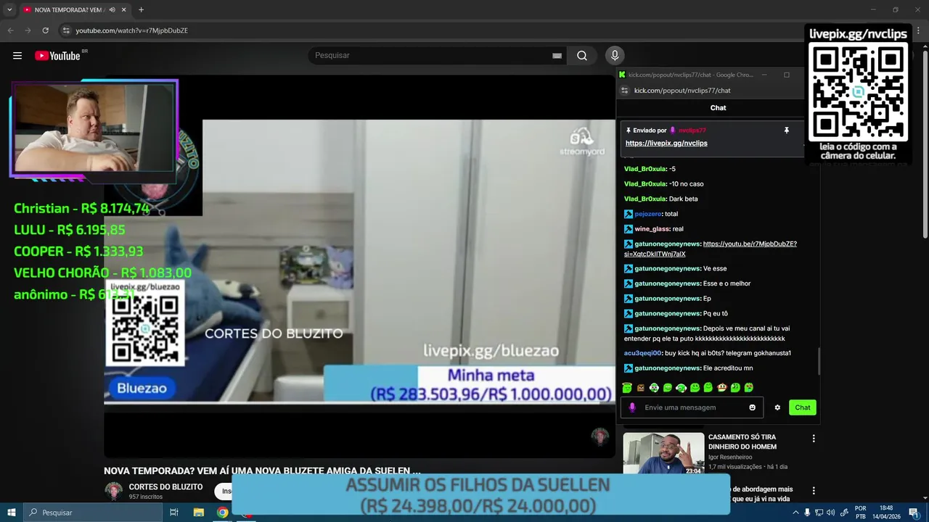The height and width of the screenshot is (522, 929).
Task: Focus the Envie uma mensagem input
Action: (x=693, y=407)
